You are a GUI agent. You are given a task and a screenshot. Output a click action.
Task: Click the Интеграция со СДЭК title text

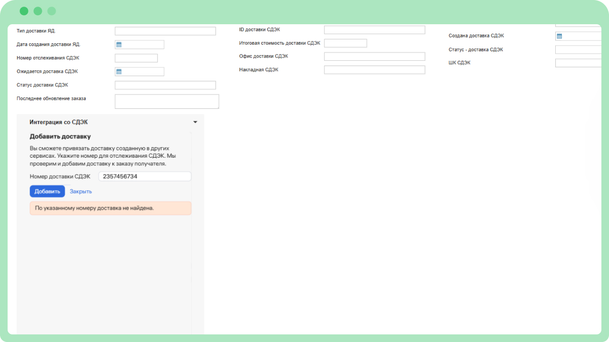coord(59,122)
